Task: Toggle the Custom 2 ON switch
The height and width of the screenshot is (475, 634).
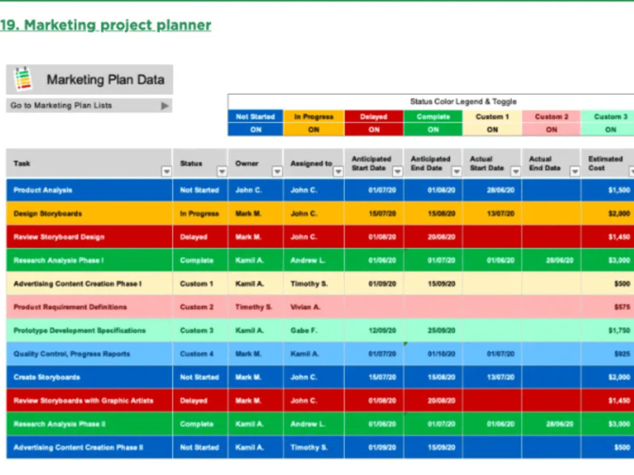Action: click(552, 130)
